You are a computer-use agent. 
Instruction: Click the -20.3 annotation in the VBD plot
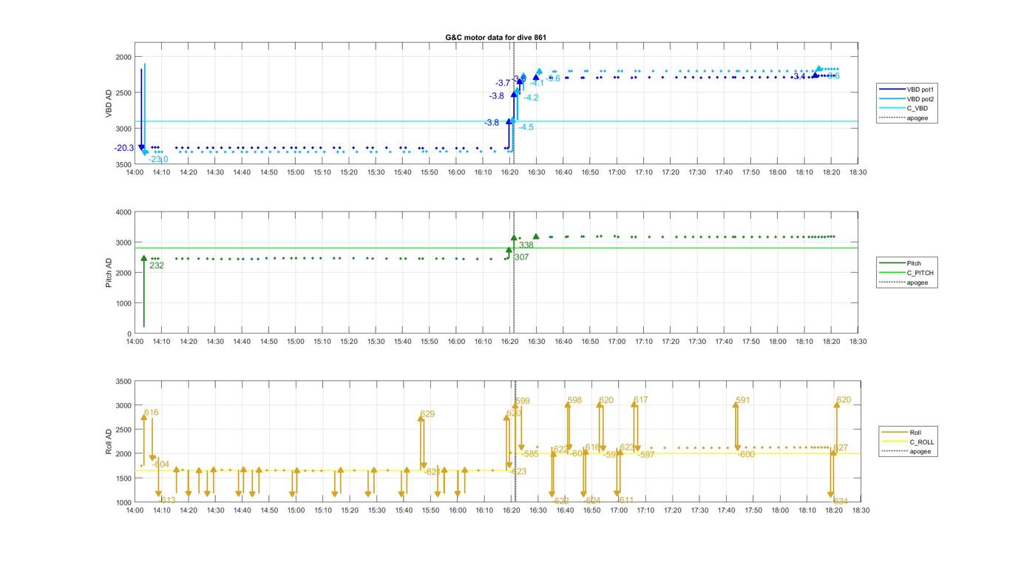point(124,148)
